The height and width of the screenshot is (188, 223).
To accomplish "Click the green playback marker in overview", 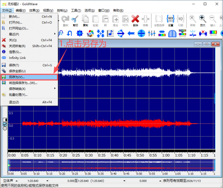I will point(9,165).
